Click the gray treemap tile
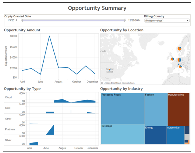The height and width of the screenshot is (153, 195). tap(187, 137)
